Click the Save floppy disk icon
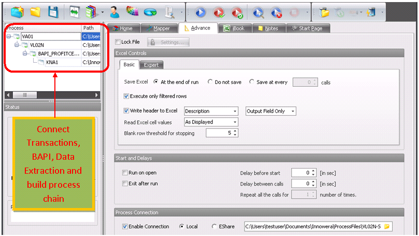This screenshot has height=236, width=419. point(53,11)
